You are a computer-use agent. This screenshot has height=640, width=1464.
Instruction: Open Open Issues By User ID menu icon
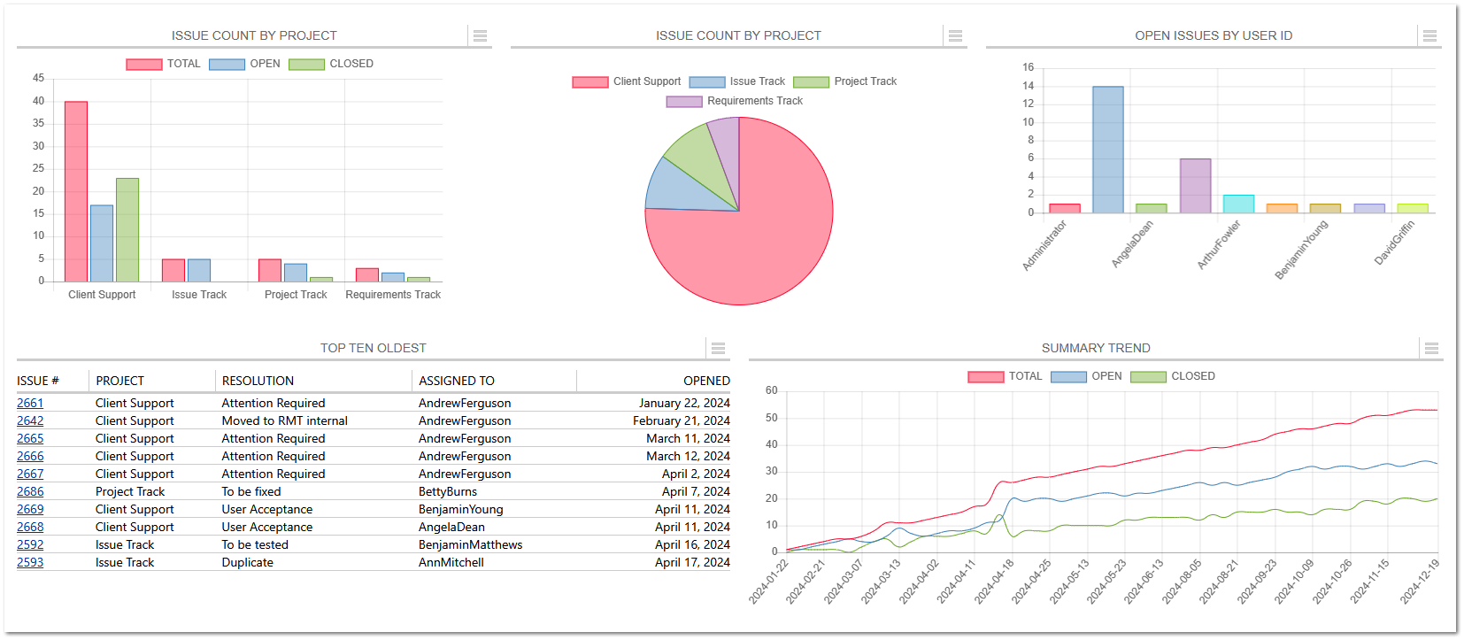pyautogui.click(x=1429, y=36)
